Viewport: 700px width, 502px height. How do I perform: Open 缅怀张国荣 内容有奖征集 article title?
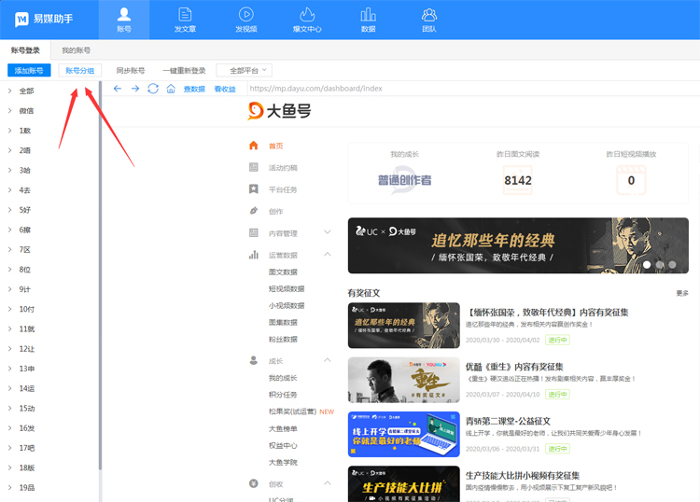click(x=547, y=312)
